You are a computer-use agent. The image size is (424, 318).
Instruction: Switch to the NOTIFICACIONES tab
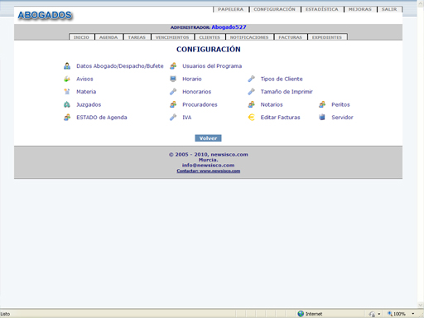(x=249, y=37)
